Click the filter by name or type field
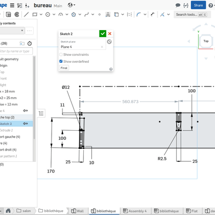 point(16,51)
